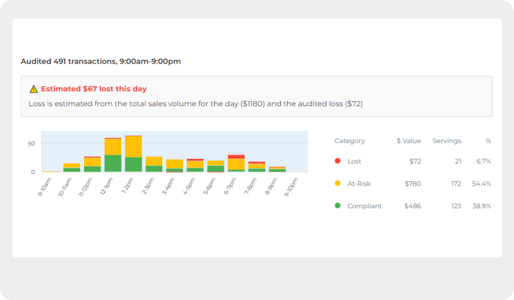The width and height of the screenshot is (514, 300).
Task: Click the green Compliant legend dot
Action: pos(337,206)
